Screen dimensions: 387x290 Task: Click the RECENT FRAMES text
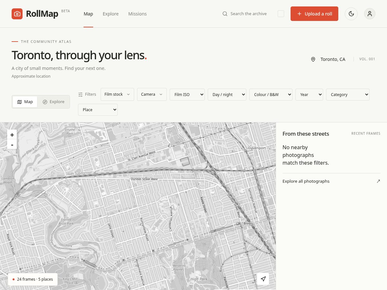coord(366,133)
